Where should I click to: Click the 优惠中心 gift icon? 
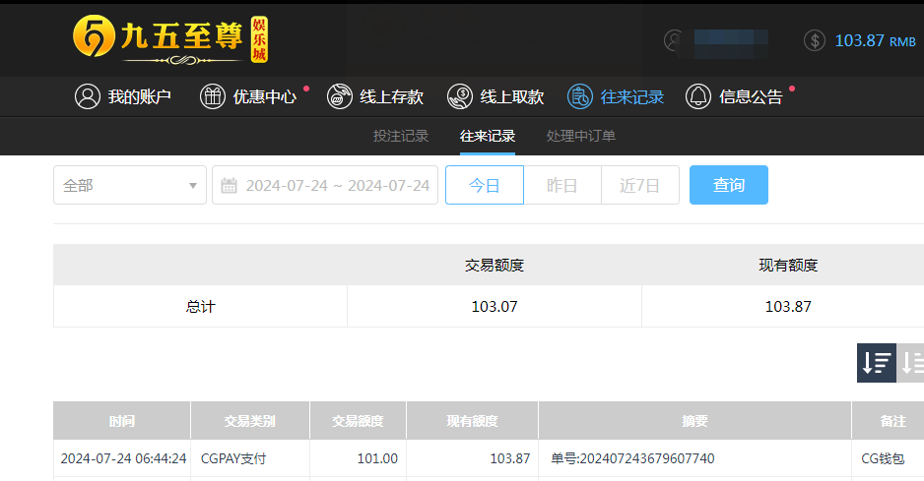[x=213, y=96]
